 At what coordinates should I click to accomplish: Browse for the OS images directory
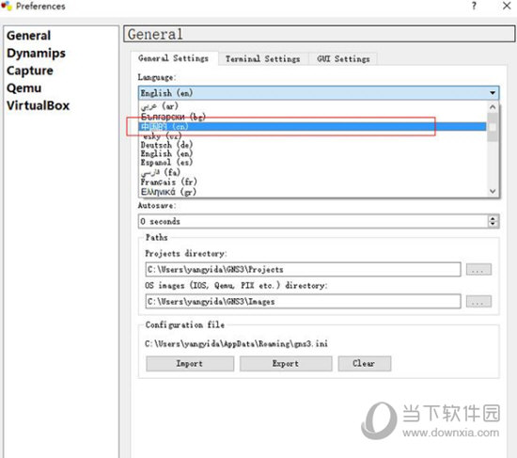coord(478,301)
